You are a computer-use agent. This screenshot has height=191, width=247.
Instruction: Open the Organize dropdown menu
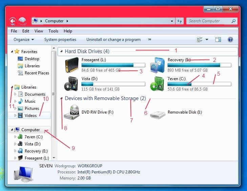(24, 40)
